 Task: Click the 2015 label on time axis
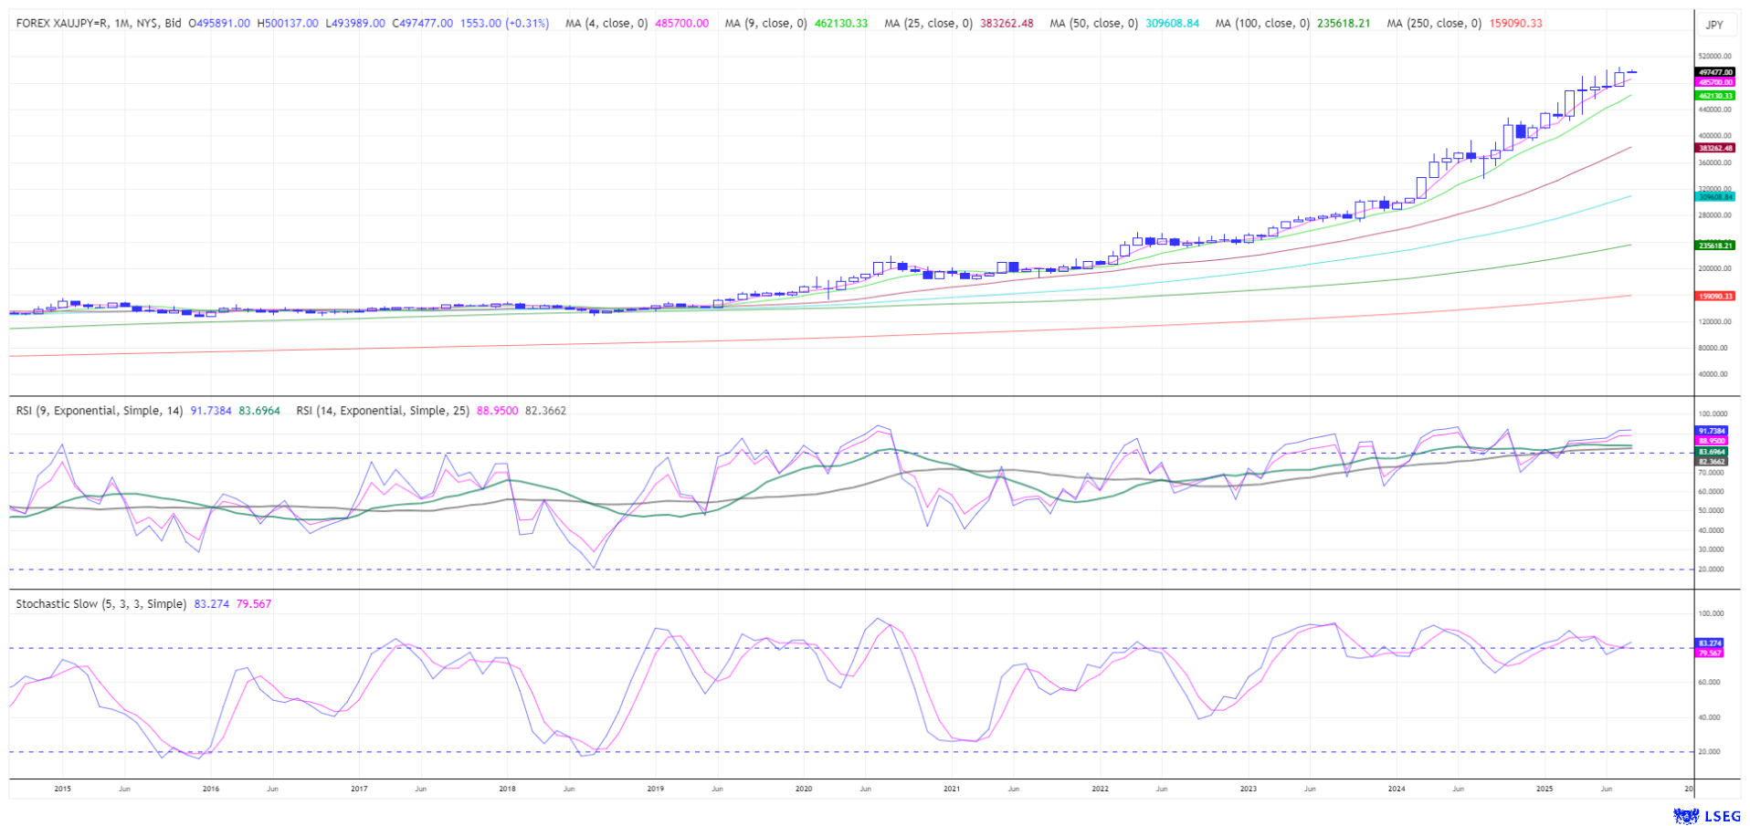[x=62, y=789]
